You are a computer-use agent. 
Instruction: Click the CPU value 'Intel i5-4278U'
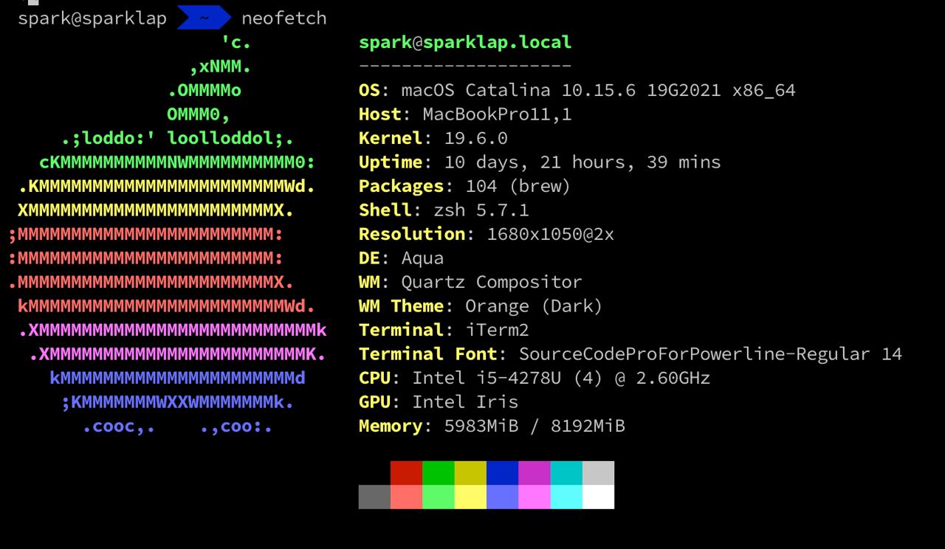pyautogui.click(x=487, y=378)
